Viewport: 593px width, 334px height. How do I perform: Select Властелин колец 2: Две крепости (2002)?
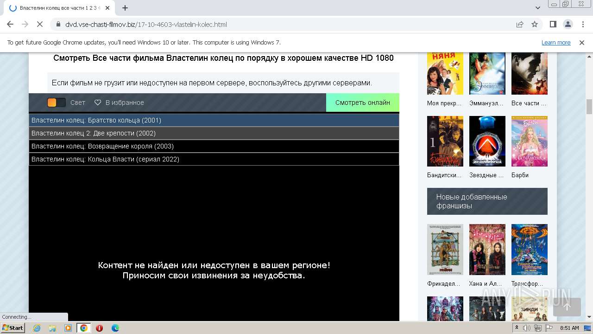point(214,133)
